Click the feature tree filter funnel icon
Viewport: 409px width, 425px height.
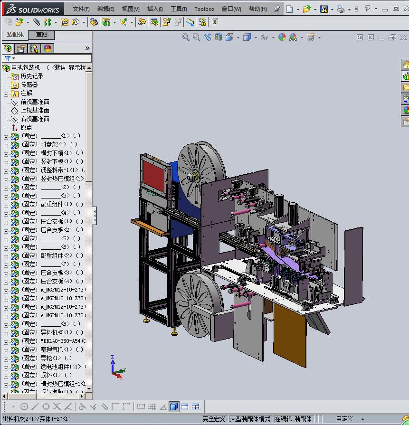(8, 58)
